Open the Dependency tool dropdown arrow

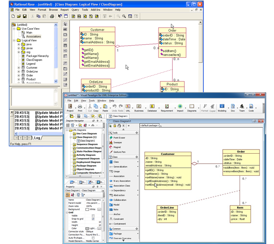pos(138,191)
